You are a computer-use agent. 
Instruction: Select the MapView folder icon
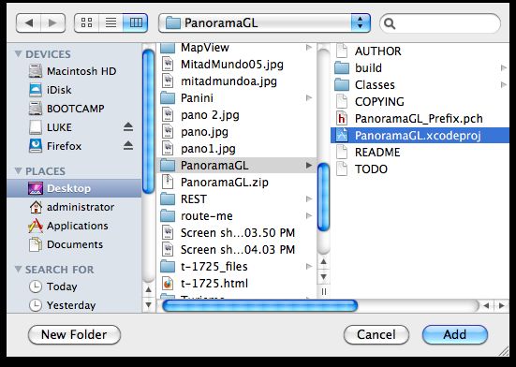click(x=168, y=48)
